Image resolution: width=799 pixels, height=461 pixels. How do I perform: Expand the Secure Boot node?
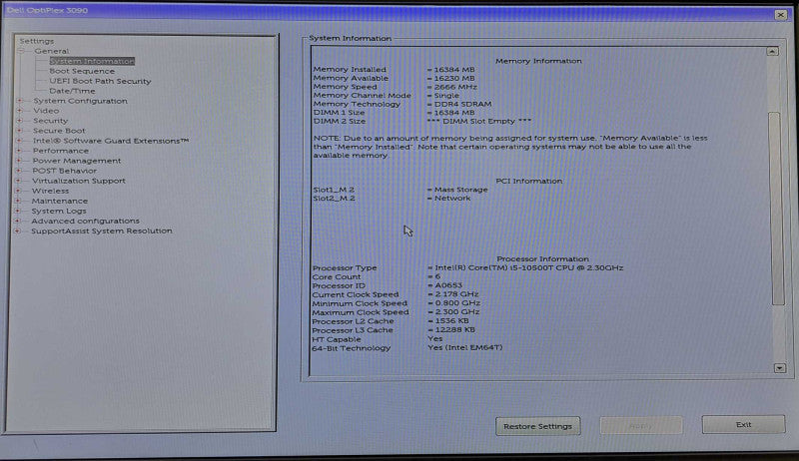[x=19, y=131]
